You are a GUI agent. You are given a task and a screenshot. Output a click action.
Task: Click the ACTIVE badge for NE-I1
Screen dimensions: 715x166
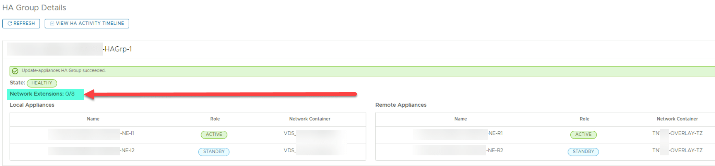[x=214, y=134]
